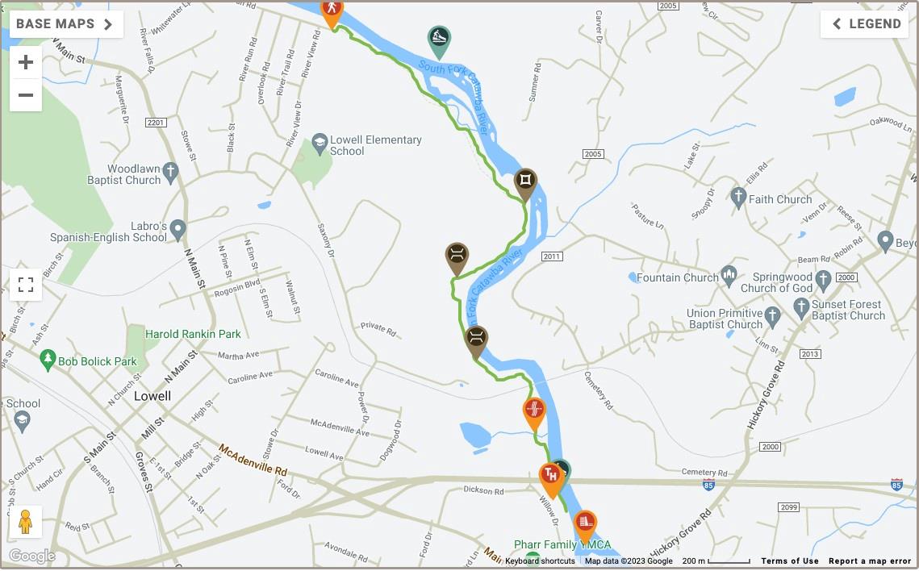Expand the Base Maps panel

[66, 24]
